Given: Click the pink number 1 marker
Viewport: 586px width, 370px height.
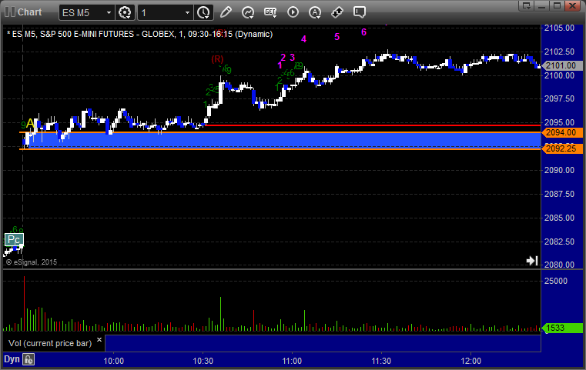Looking at the screenshot, I should (280, 65).
